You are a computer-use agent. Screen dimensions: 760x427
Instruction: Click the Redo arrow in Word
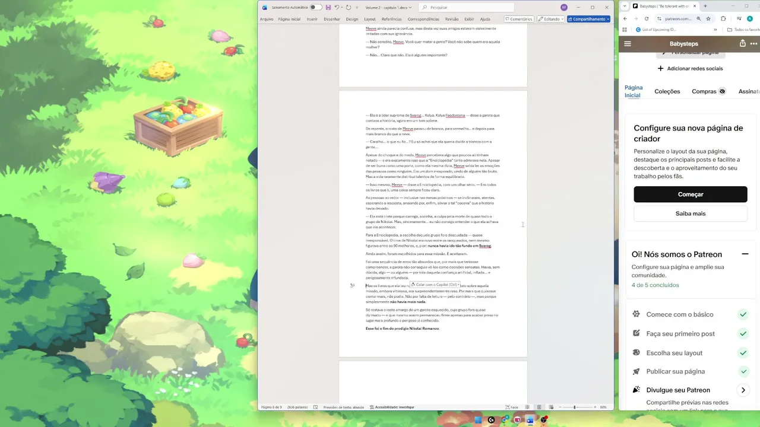point(348,7)
